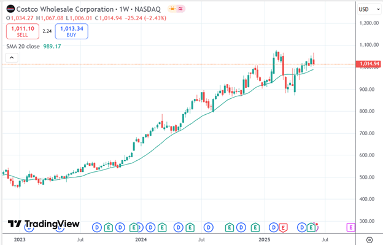Click the 2025 label on the time axis
The image size is (383, 245).
tap(265, 239)
